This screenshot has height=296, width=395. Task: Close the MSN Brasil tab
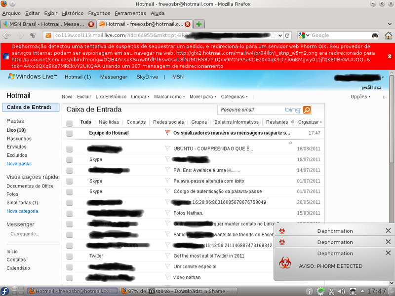(91, 24)
